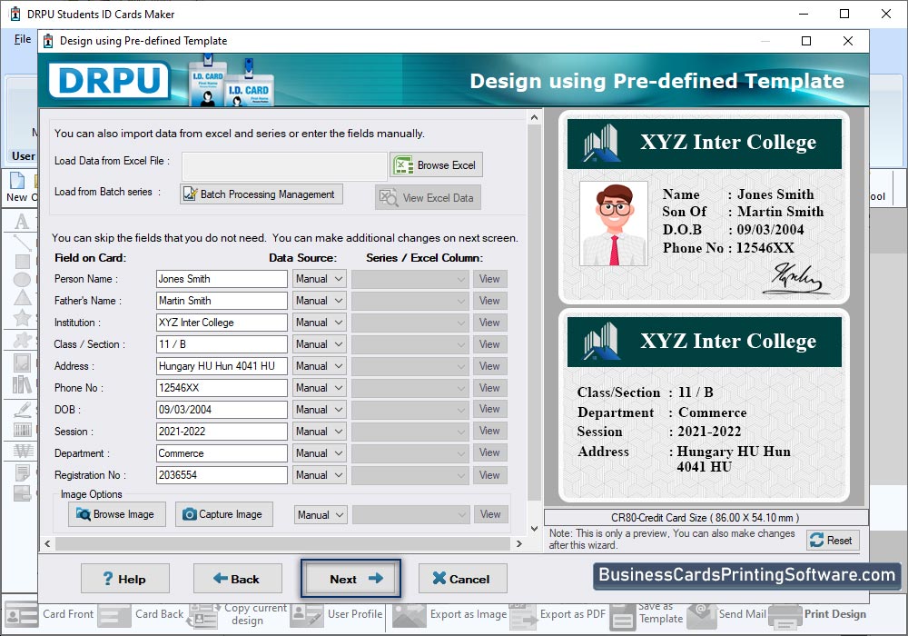
Task: Click the vertical scrollbar down arrow
Action: tap(534, 528)
